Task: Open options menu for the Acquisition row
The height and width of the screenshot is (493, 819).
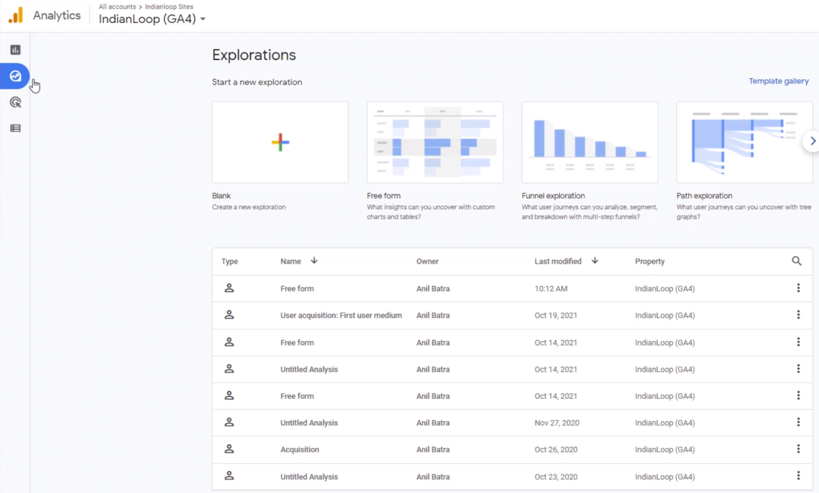Action: click(x=799, y=448)
